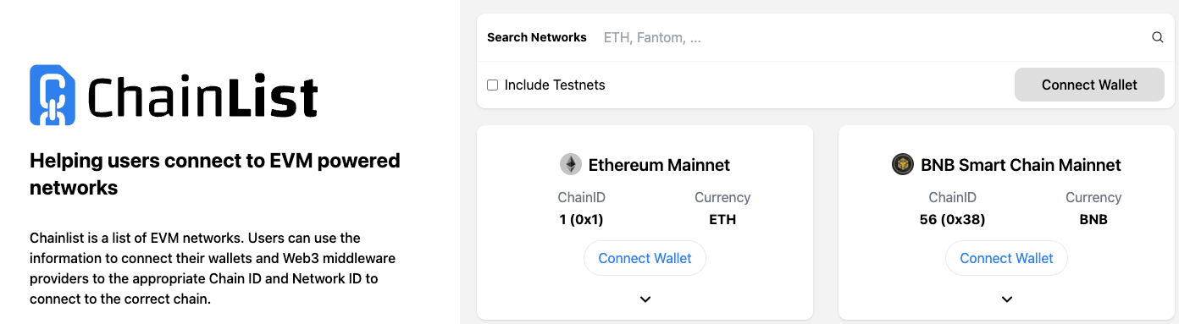Click the gray Connect Wallet button
Image resolution: width=1179 pixels, height=324 pixels.
tap(1089, 85)
